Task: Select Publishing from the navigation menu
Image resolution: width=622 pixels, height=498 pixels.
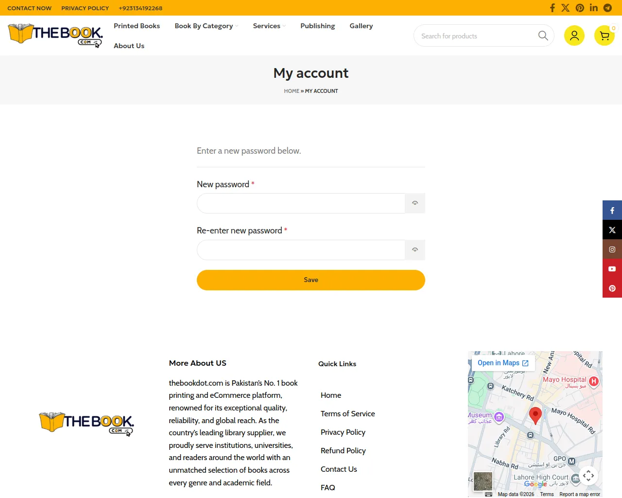Action: point(317,26)
